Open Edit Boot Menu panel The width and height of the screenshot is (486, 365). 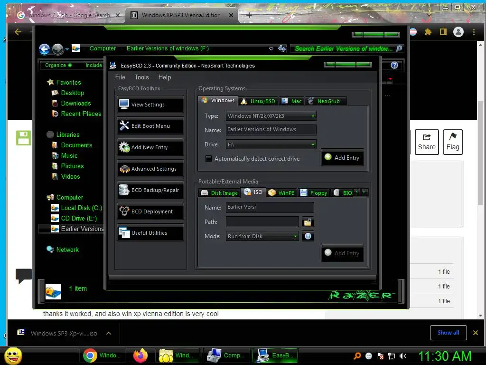(150, 125)
